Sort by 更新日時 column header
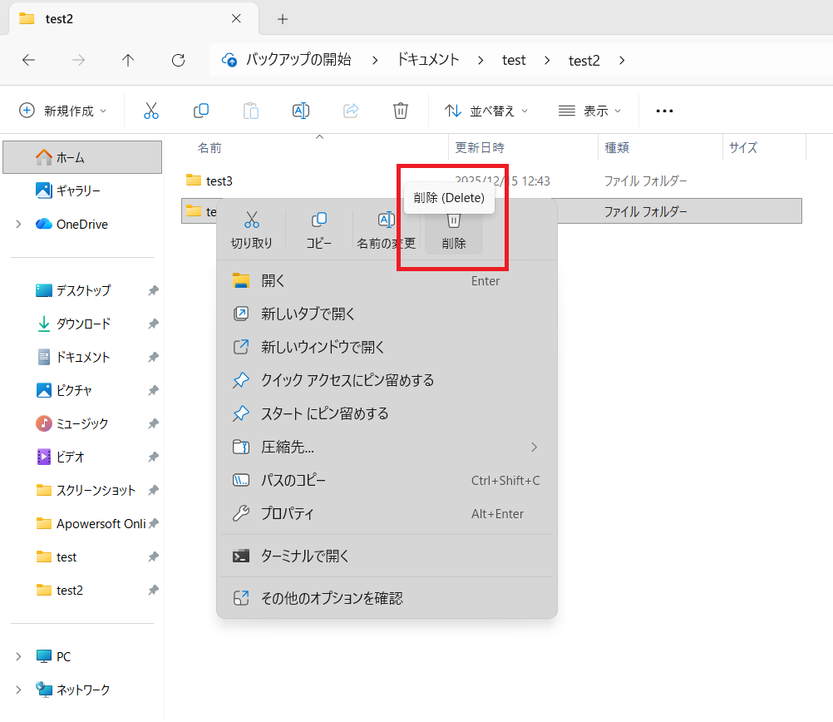This screenshot has width=833, height=722. 480,148
